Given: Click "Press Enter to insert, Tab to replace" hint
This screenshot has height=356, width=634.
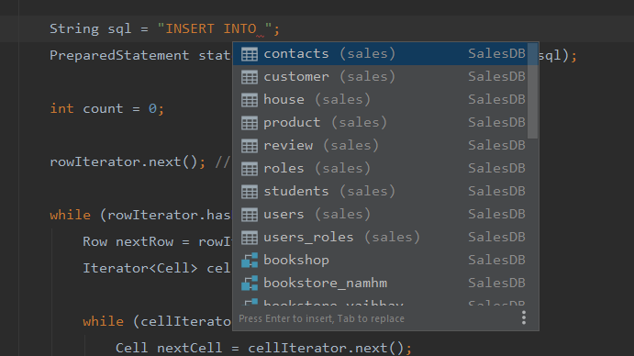Looking at the screenshot, I should point(321,318).
